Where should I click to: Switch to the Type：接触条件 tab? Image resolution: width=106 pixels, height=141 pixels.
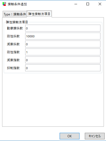coord(15,14)
